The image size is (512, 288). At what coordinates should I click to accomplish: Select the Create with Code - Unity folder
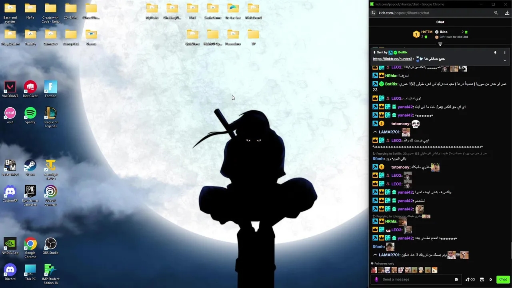(50, 13)
